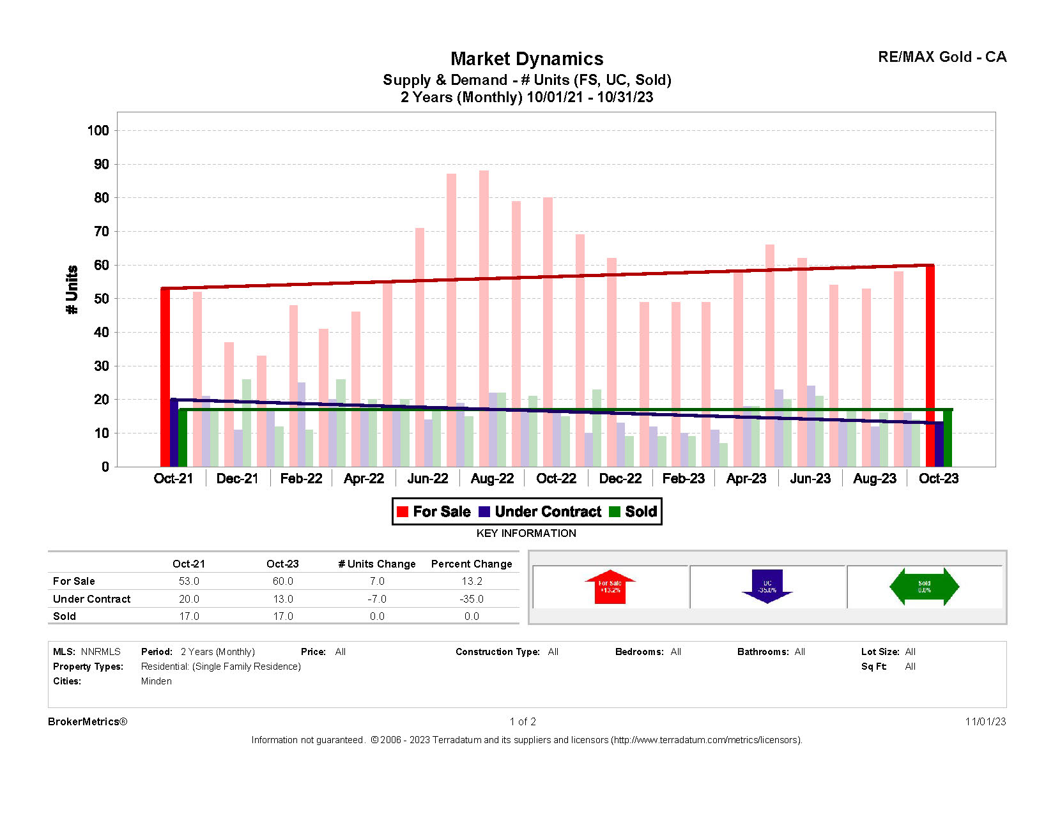
Task: Click the Oct-21 table column header
Action: coord(188,564)
